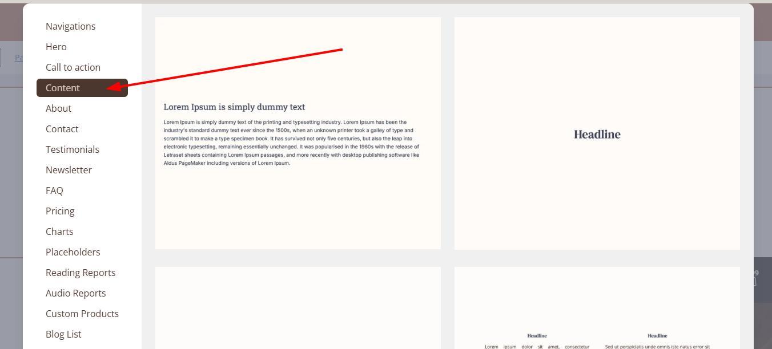Viewport: 772px width, 349px height.
Task: Open the Testimonials category
Action: pyautogui.click(x=73, y=149)
